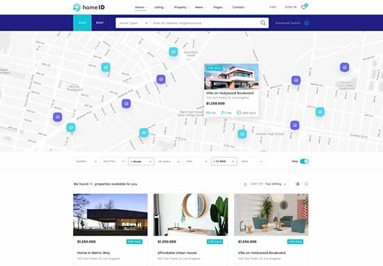Open the ENG language dropdown
The width and height of the screenshot is (383, 266).
pyautogui.click(x=274, y=8)
